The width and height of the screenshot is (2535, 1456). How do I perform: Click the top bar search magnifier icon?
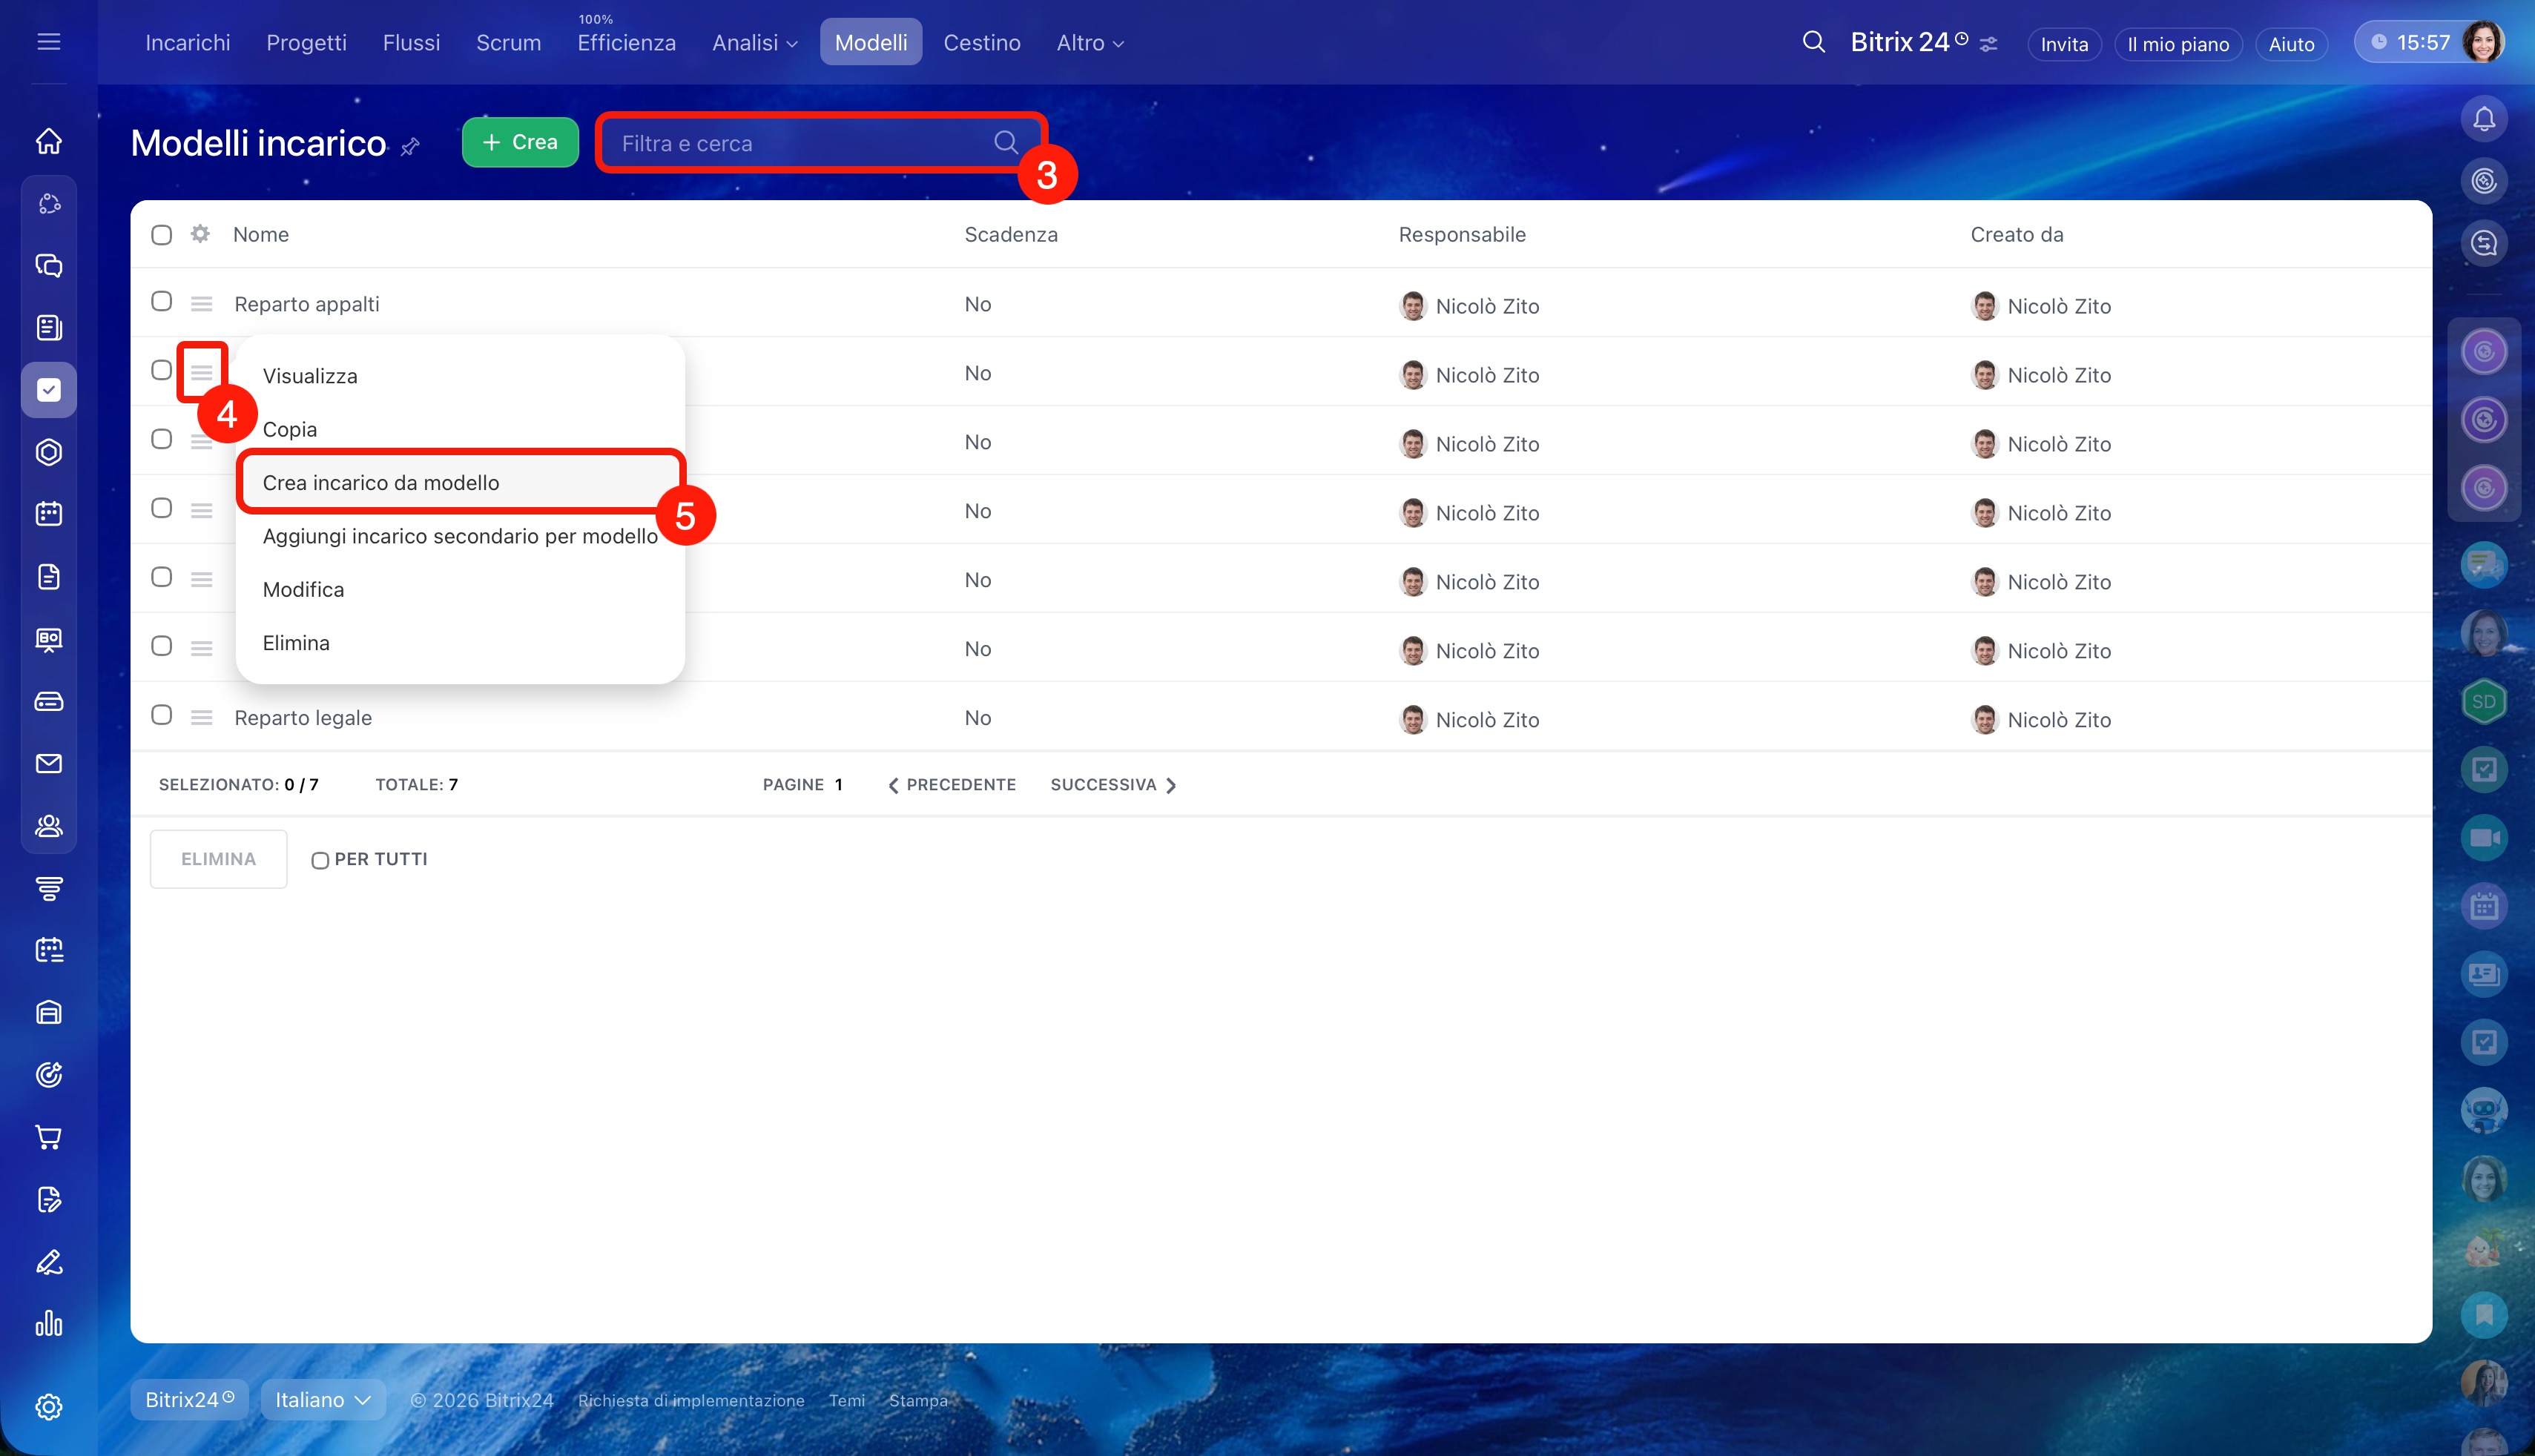tap(1813, 42)
